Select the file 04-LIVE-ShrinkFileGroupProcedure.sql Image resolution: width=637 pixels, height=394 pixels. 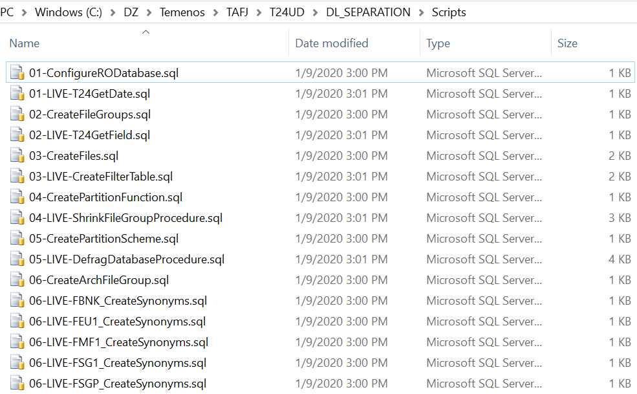point(125,218)
